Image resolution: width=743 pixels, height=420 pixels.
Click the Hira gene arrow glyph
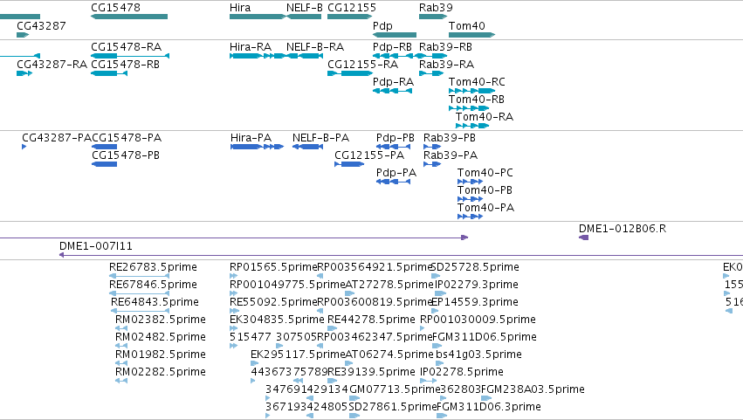click(258, 17)
